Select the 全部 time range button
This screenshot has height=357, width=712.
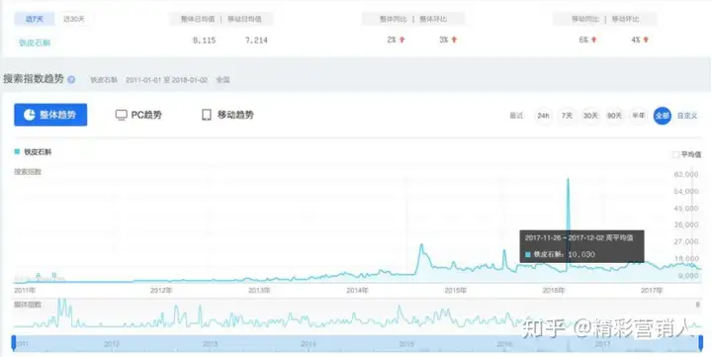coord(662,116)
